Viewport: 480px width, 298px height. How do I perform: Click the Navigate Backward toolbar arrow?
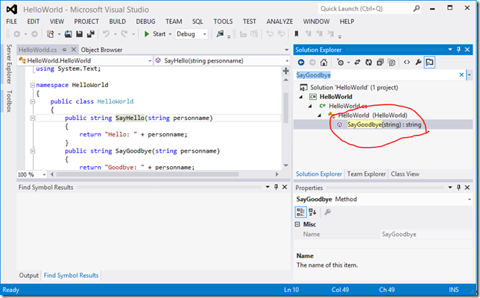click(x=17, y=34)
